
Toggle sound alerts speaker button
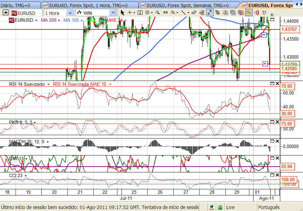coord(257,13)
